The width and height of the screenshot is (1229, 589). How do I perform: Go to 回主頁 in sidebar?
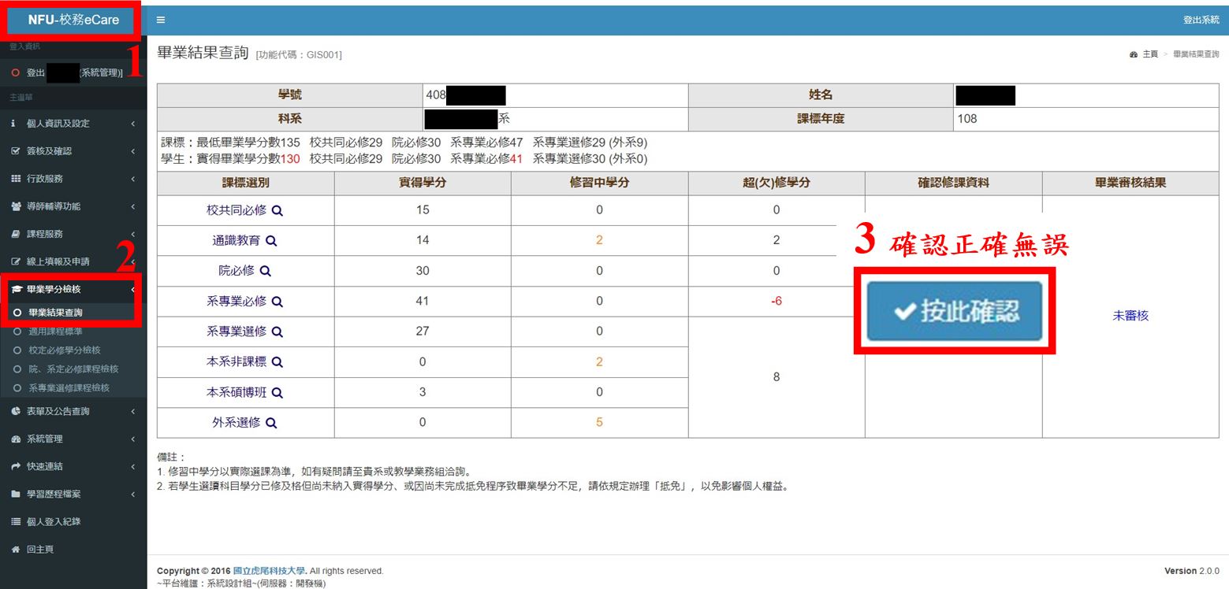(x=40, y=549)
